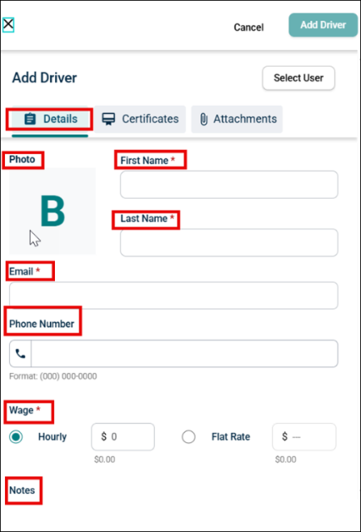
Task: Click into the Email field
Action: pyautogui.click(x=174, y=296)
